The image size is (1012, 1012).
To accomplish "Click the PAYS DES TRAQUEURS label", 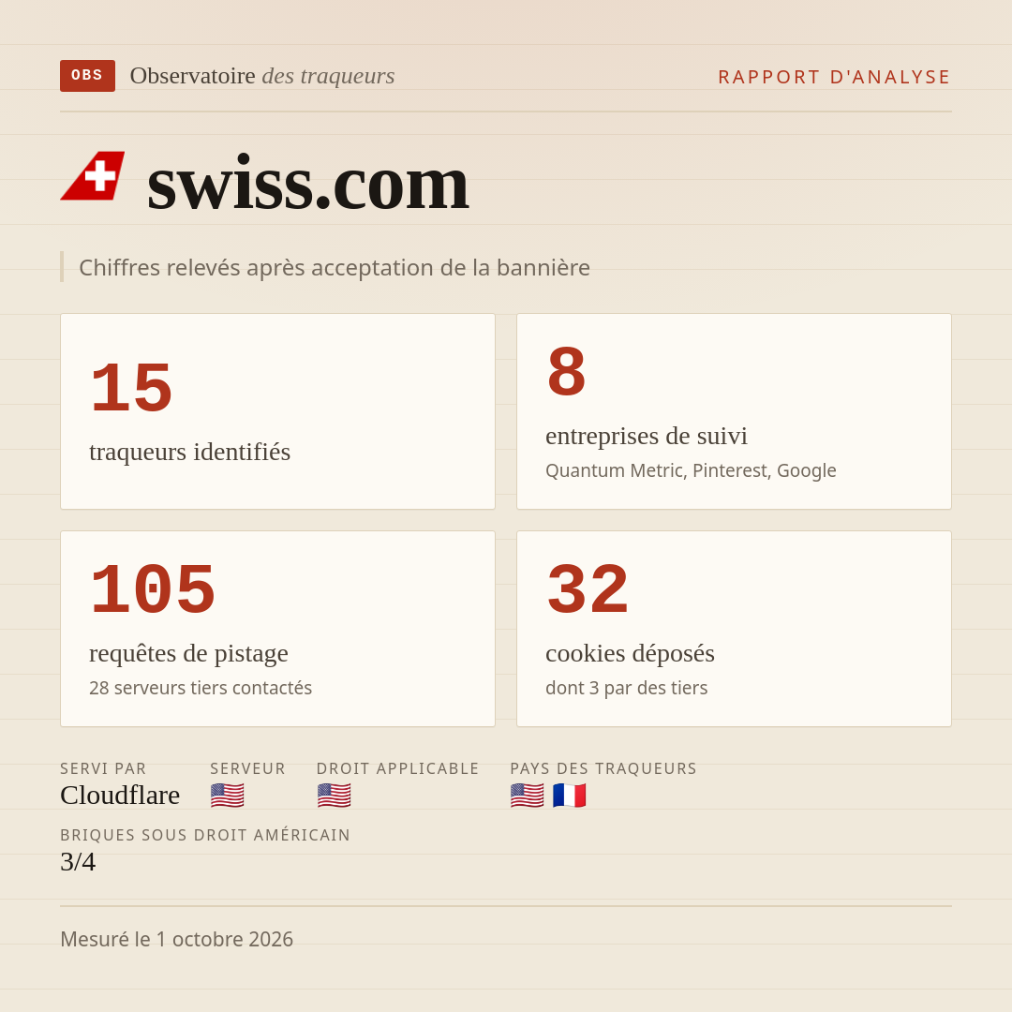I will [x=603, y=768].
